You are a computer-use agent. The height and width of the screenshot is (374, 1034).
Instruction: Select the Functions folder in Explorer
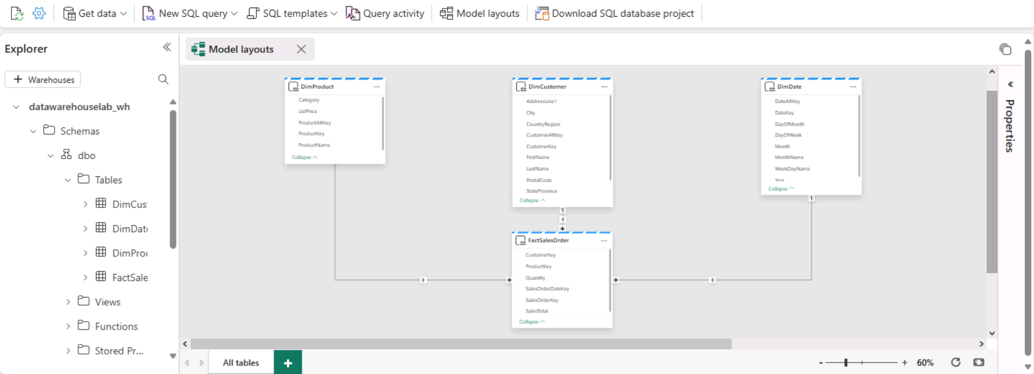tap(116, 326)
